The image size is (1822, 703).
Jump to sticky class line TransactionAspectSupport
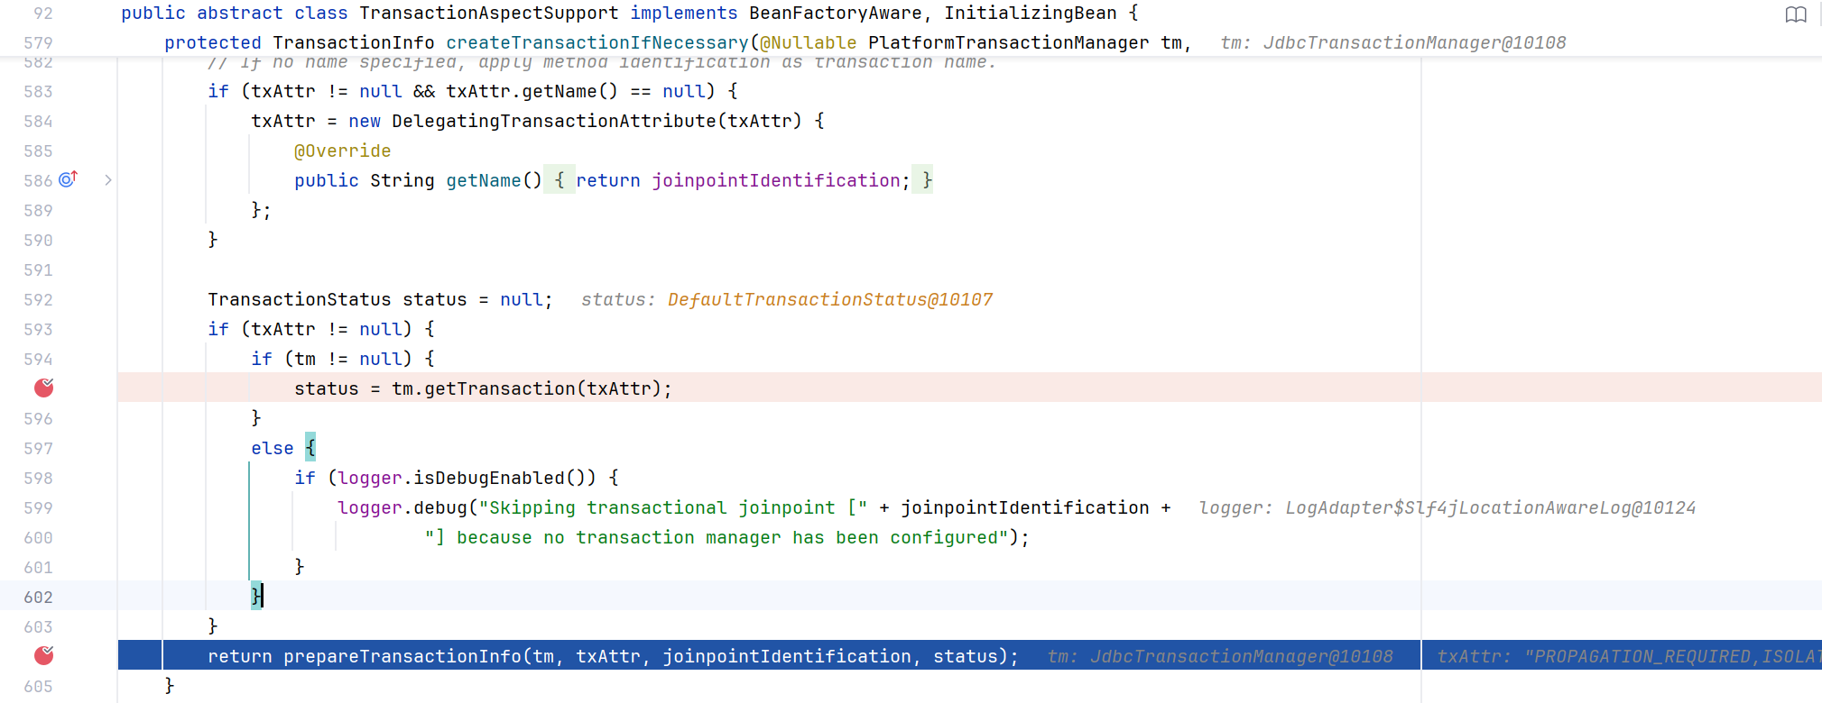pyautogui.click(x=488, y=14)
